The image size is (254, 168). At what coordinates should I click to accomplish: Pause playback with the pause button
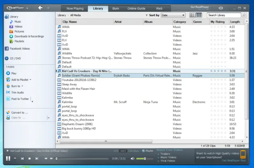click(x=8, y=159)
